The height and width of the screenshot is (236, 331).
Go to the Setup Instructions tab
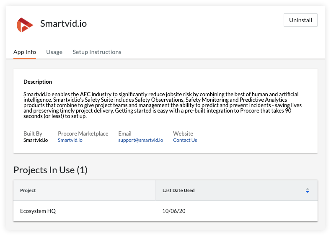tap(97, 52)
